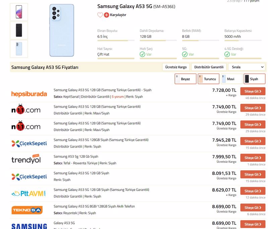The width and height of the screenshot is (268, 229).
Task: Open the 5 yorum reviews link
Action: pyautogui.click(x=118, y=97)
